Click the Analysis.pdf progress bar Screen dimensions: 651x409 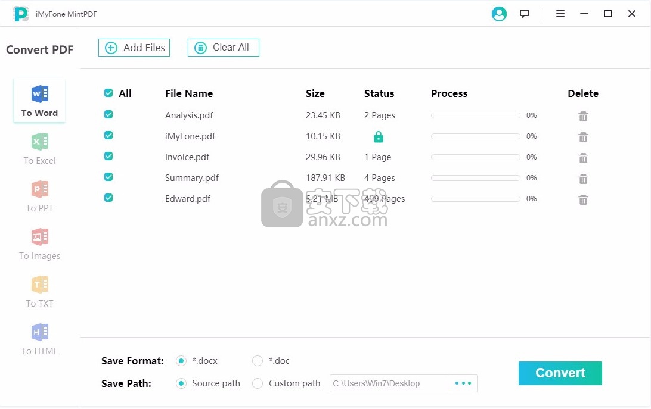[x=475, y=115]
